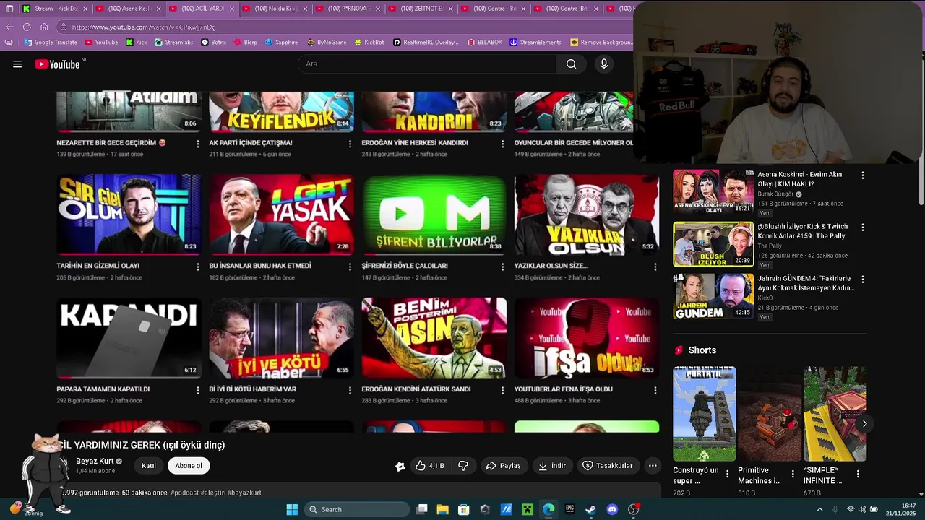This screenshot has height=520, width=925.
Task: Open options for PAPARA TAMAMEN KAPATILDI video
Action: (x=197, y=390)
